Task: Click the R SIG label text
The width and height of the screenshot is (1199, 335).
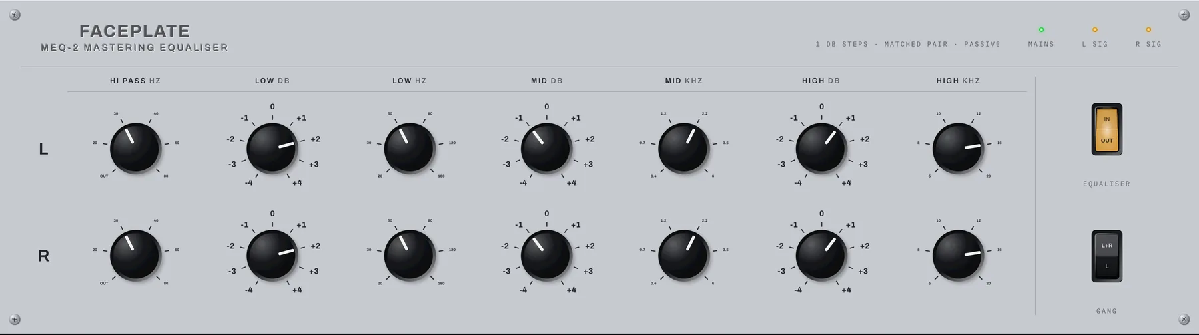Action: pos(1148,44)
